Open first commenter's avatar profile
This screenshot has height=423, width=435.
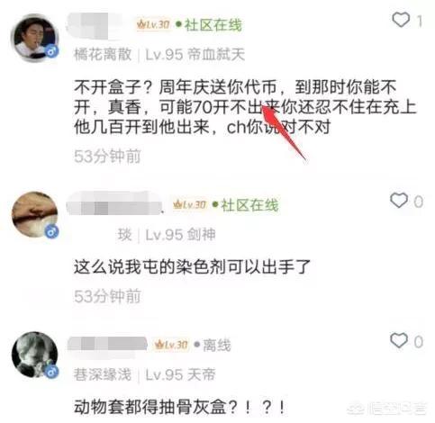[x=35, y=38]
